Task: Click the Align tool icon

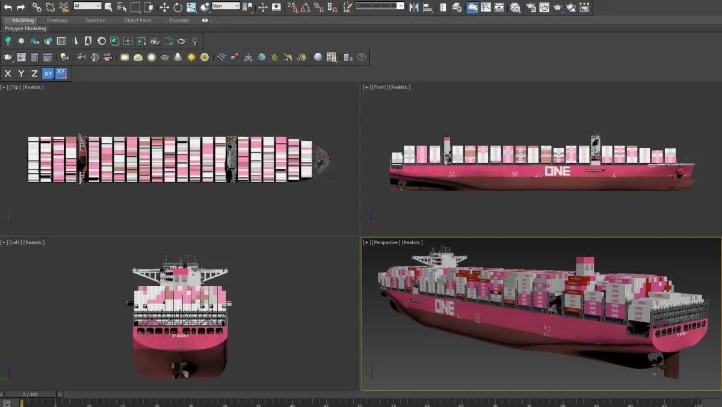Action: [x=427, y=7]
